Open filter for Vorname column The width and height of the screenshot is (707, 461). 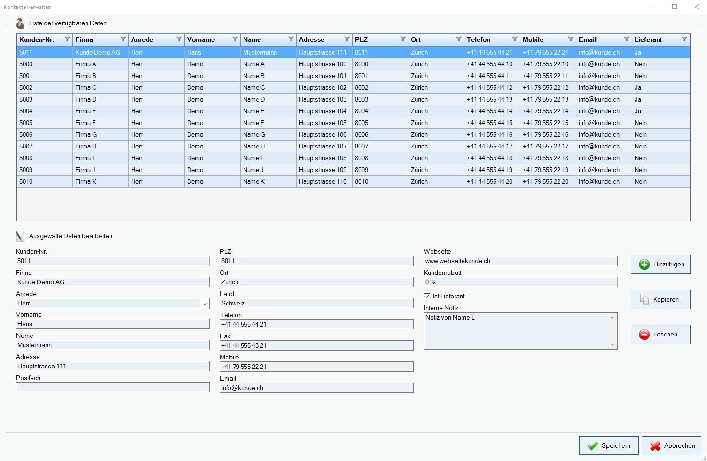(x=235, y=39)
